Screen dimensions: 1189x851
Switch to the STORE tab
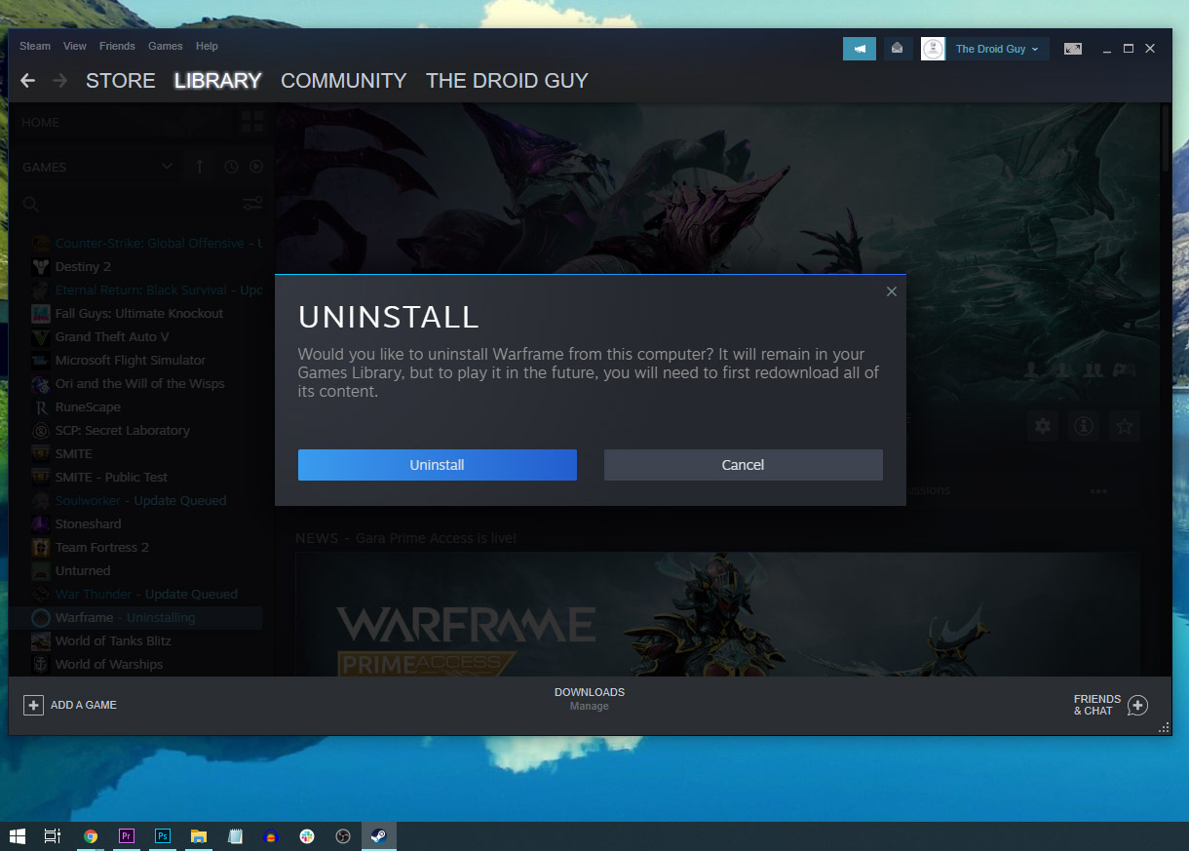point(120,81)
